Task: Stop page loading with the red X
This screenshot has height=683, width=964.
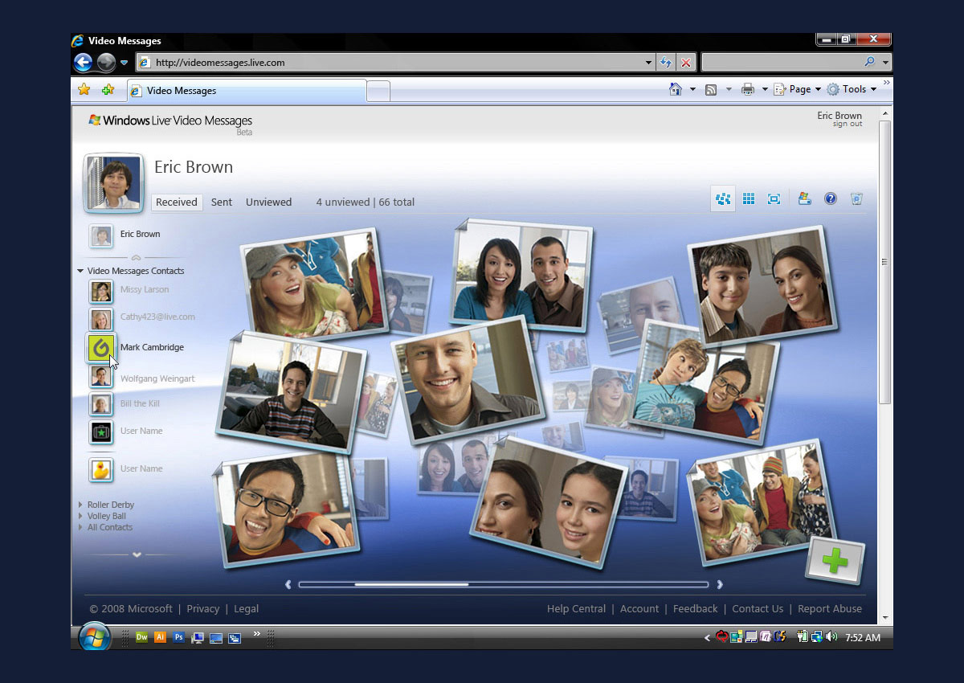Action: click(686, 62)
